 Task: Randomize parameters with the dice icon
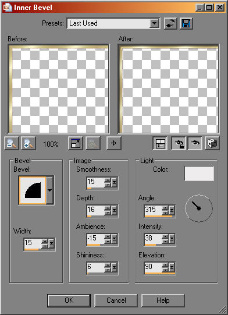212,143
